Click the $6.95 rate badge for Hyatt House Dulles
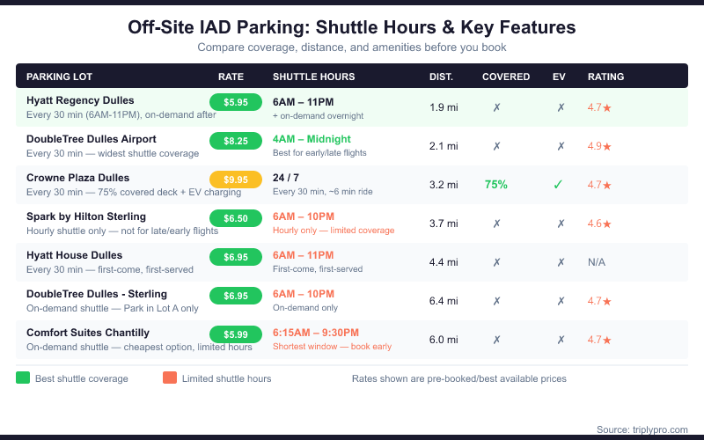Image resolution: width=704 pixels, height=440 pixels. pos(236,257)
